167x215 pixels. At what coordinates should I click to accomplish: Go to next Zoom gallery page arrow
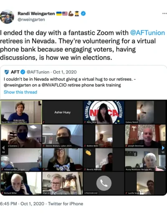click(163, 148)
